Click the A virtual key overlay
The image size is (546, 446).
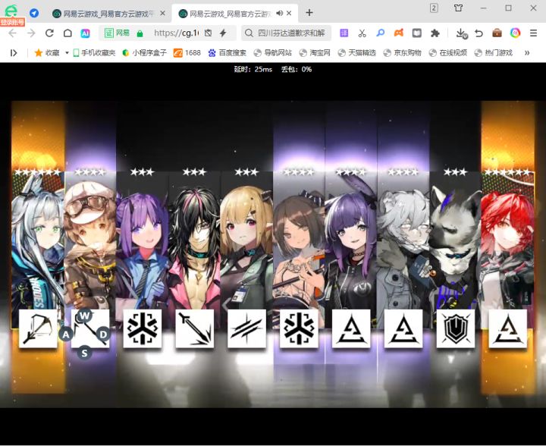tap(66, 334)
